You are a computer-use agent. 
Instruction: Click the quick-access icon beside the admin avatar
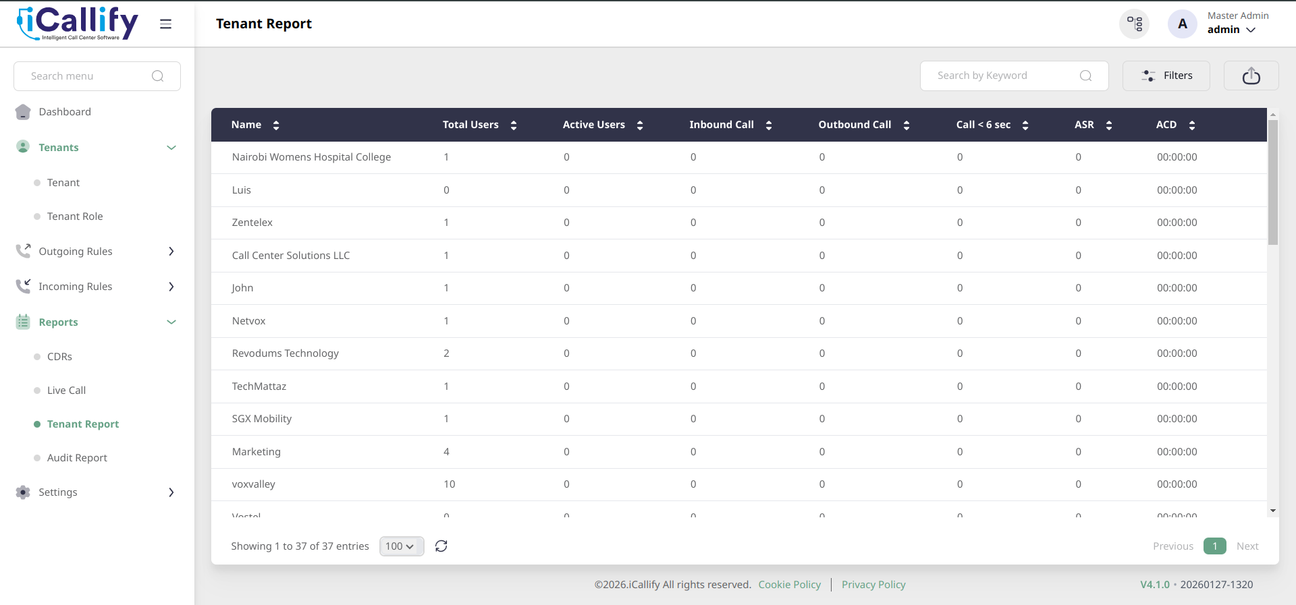tap(1135, 24)
